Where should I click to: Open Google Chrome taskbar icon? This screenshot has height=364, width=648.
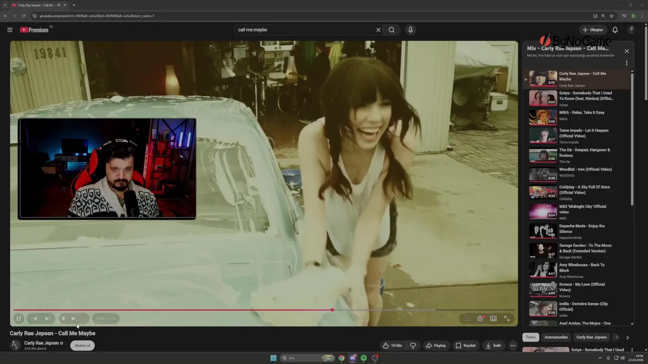tap(342, 358)
